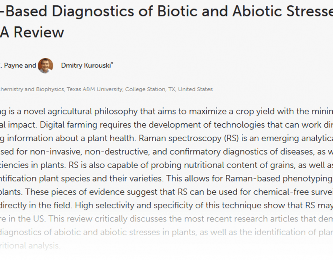Click Dmitry Kurouski's profile photo
The width and height of the screenshot is (333, 260).
(x=45, y=66)
